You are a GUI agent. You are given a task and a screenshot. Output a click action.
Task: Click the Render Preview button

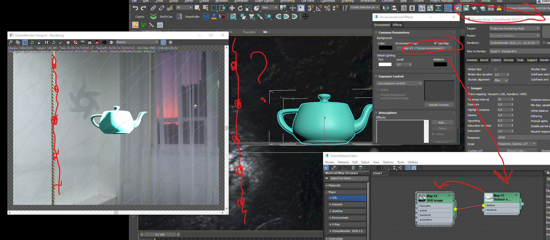coord(439,105)
